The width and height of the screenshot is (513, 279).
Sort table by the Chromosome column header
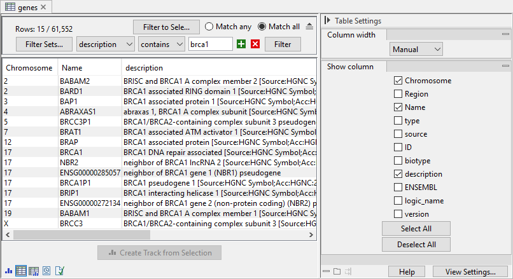tap(30, 67)
